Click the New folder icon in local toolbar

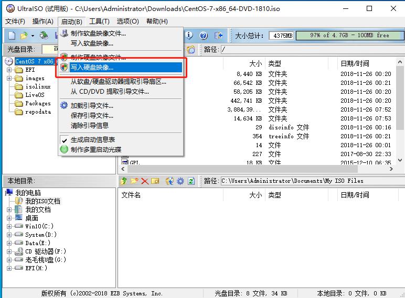tap(134, 181)
